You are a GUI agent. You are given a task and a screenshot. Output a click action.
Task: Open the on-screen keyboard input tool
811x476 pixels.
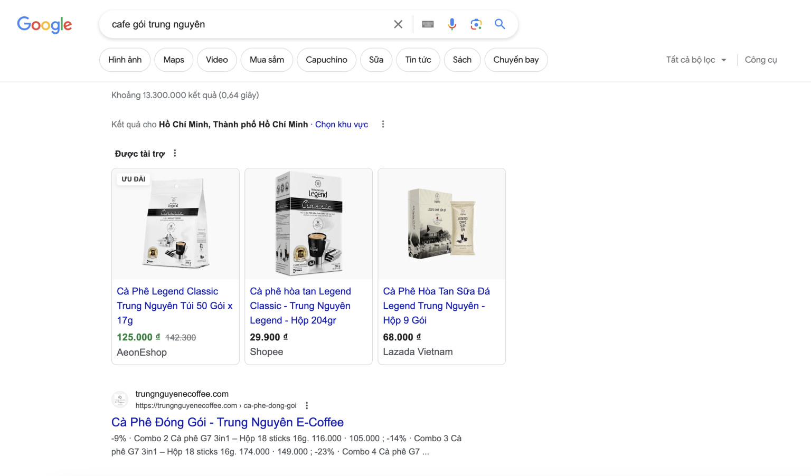(x=428, y=24)
